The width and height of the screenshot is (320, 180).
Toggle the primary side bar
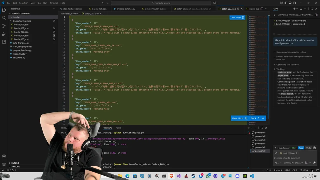(x=286, y=3)
